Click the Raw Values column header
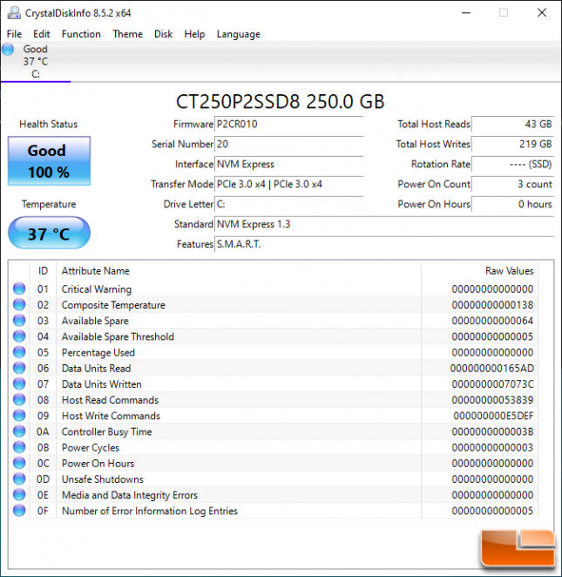The height and width of the screenshot is (577, 562). (479, 271)
